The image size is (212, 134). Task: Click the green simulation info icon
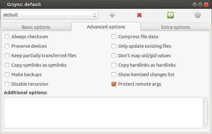[170, 15]
